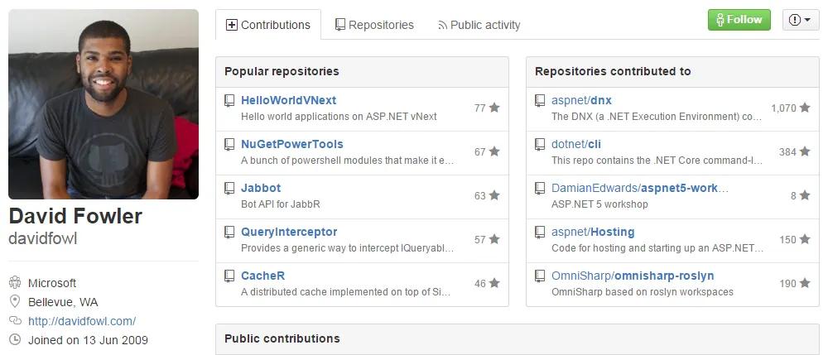Screen dimensions: 828x355
Task: Click the repo icon beside QueryInterceptor
Action: point(229,232)
